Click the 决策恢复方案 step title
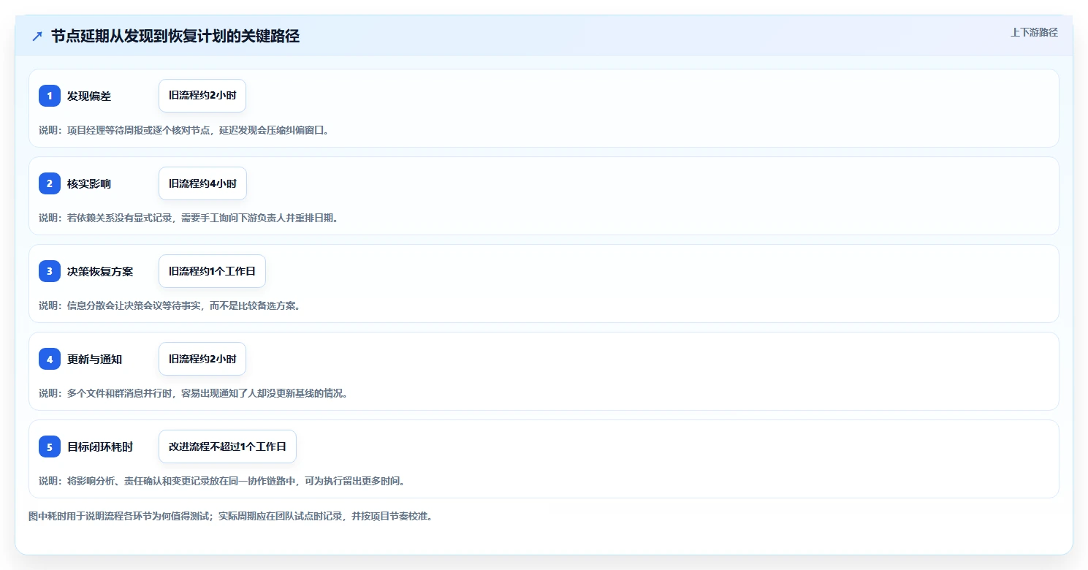 pos(100,271)
